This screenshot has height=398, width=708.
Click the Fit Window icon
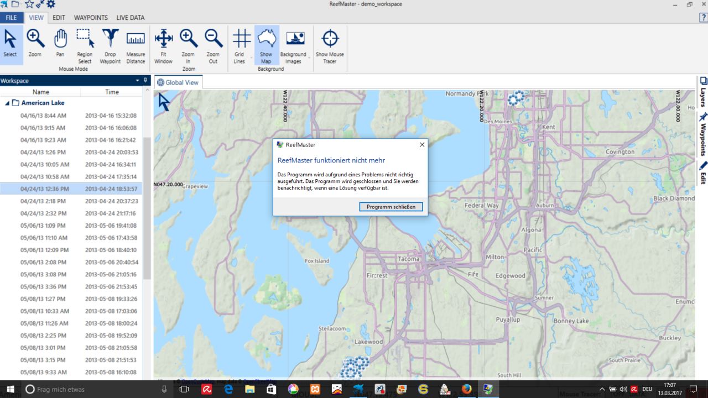pos(163,43)
